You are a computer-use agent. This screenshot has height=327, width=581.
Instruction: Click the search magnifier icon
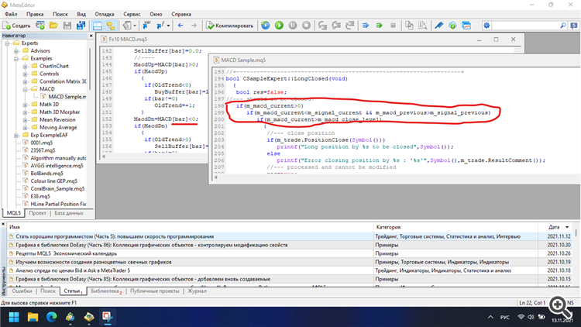563,26
